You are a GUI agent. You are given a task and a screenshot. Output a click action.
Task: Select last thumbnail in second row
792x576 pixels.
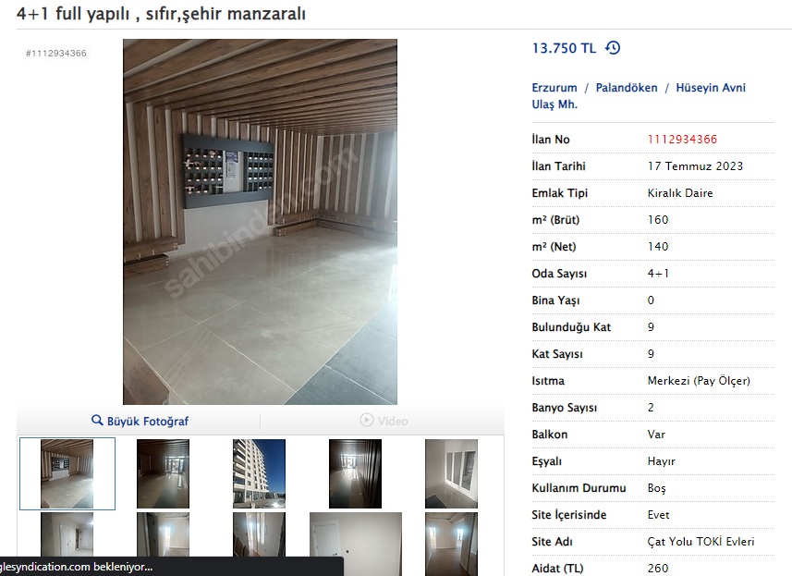pyautogui.click(x=451, y=544)
